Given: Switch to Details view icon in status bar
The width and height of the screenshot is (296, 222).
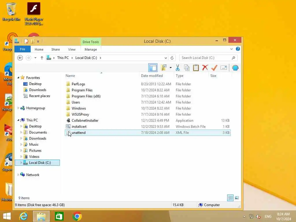Looking at the screenshot, I should [x=230, y=198].
